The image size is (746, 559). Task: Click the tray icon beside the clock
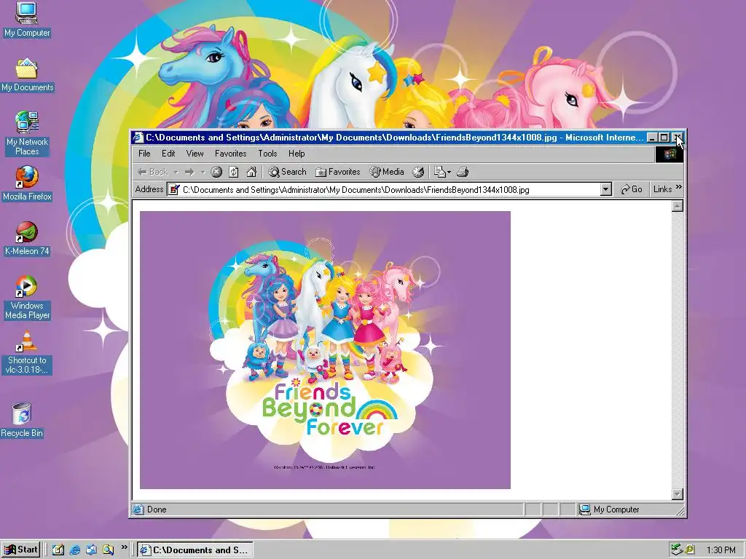(x=691, y=550)
